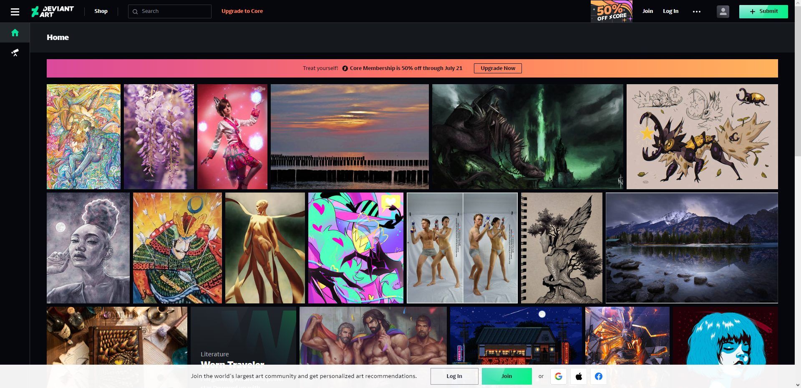
Task: Click the green Join button in bottom bar
Action: click(x=507, y=376)
